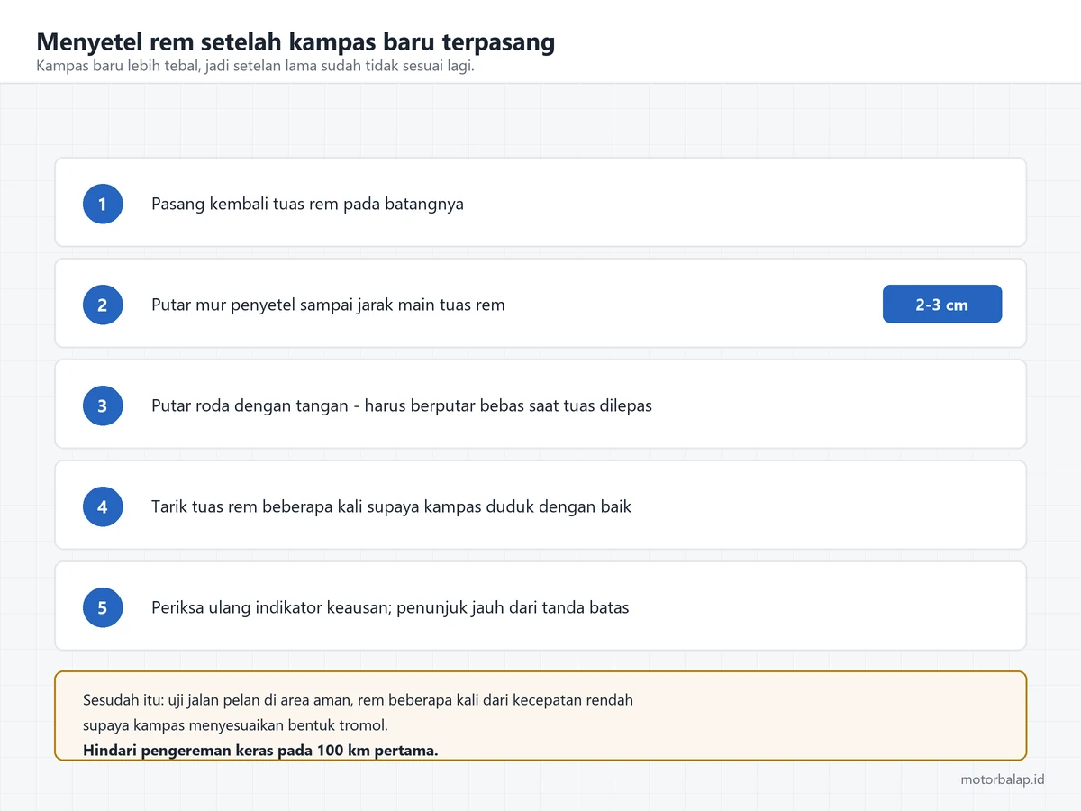Click note line 'Sesudah itu: uji jalan pelan'

point(358,700)
